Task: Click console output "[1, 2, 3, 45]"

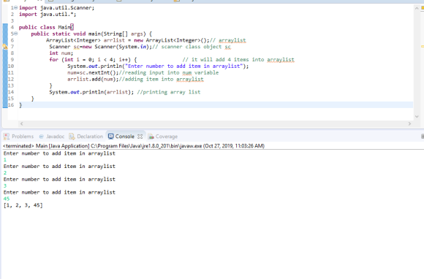Action: point(23,205)
